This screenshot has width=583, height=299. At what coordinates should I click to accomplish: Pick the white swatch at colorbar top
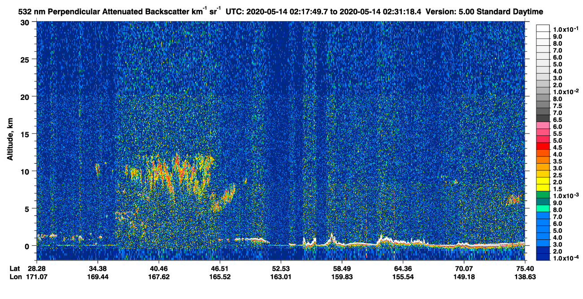(x=543, y=28)
